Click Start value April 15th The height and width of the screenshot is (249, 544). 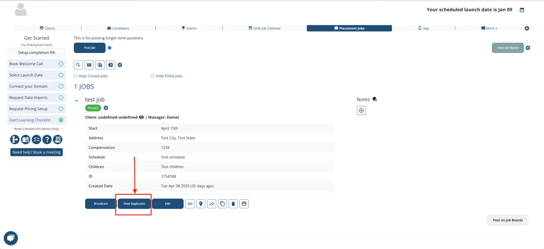pyautogui.click(x=170, y=128)
